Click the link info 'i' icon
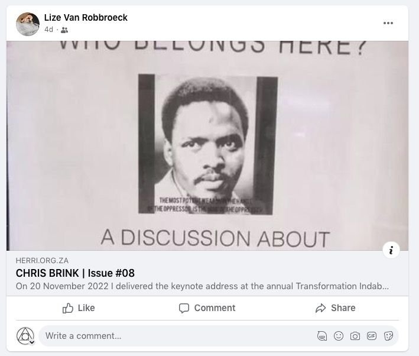Viewport: 419px width, 356px height. click(x=391, y=250)
